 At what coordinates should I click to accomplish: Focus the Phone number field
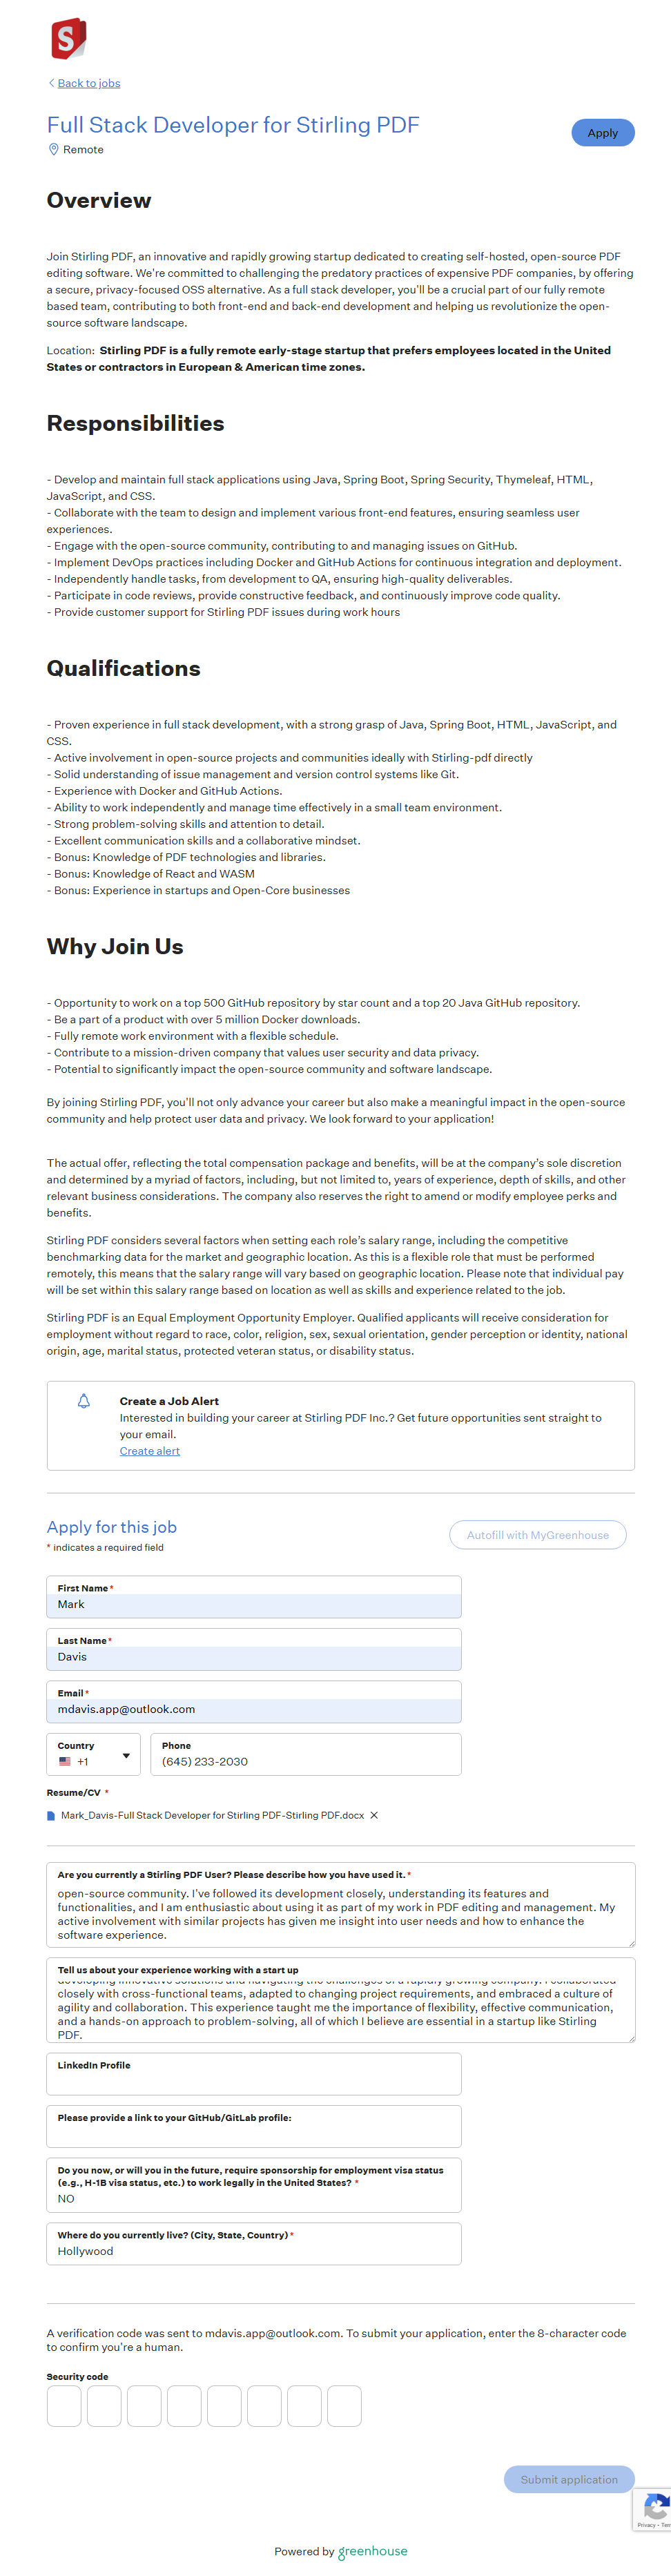(x=305, y=1761)
